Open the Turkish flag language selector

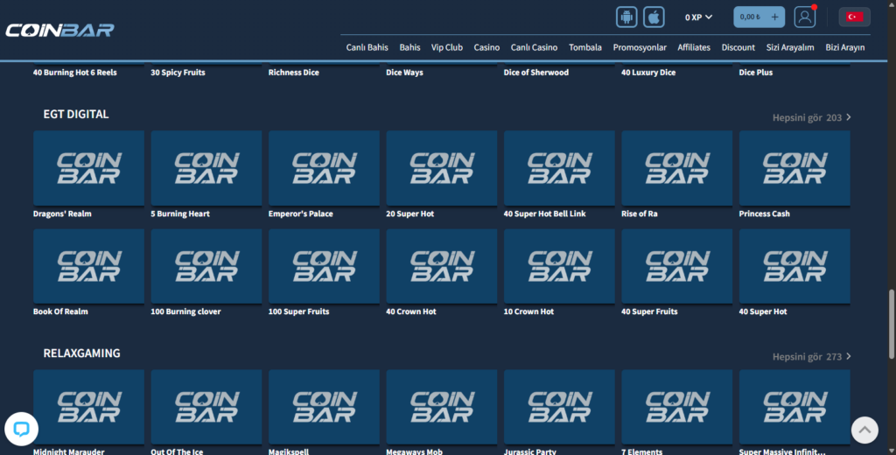pos(854,17)
